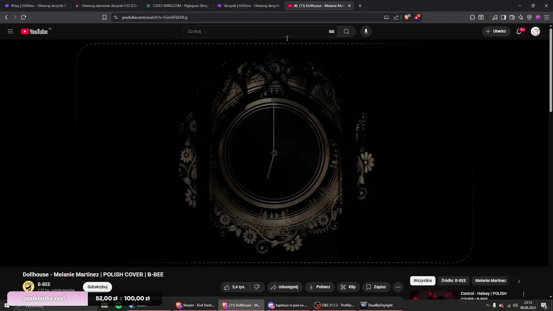Click the address bar URL youtube.com/watch
The width and height of the screenshot is (553, 311).
(x=155, y=17)
